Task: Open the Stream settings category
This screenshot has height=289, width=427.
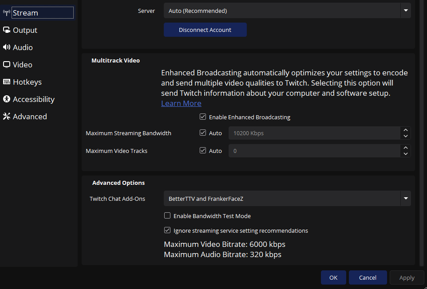Action: pyautogui.click(x=38, y=13)
